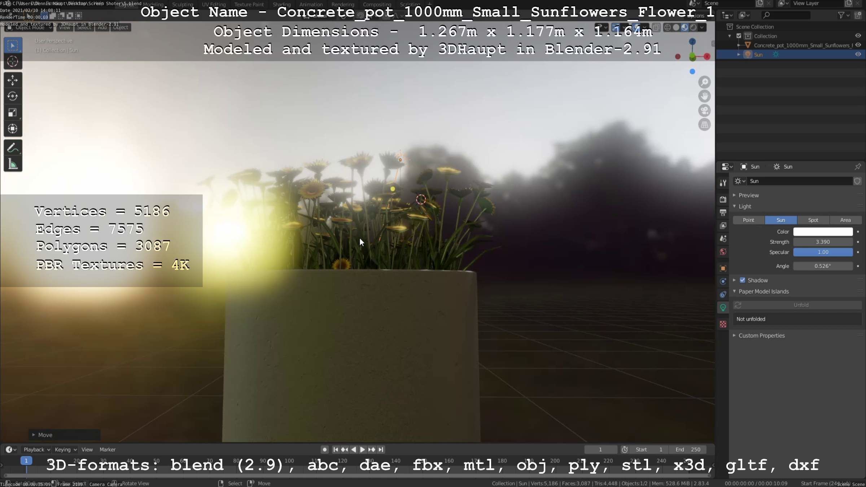The image size is (866, 487).
Task: Open the View Layer properties tab
Action: (723, 225)
